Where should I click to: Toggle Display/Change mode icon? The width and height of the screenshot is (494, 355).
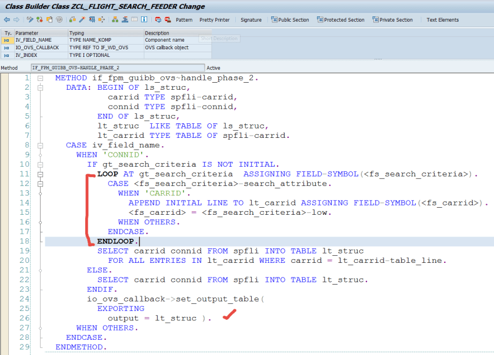(29, 20)
